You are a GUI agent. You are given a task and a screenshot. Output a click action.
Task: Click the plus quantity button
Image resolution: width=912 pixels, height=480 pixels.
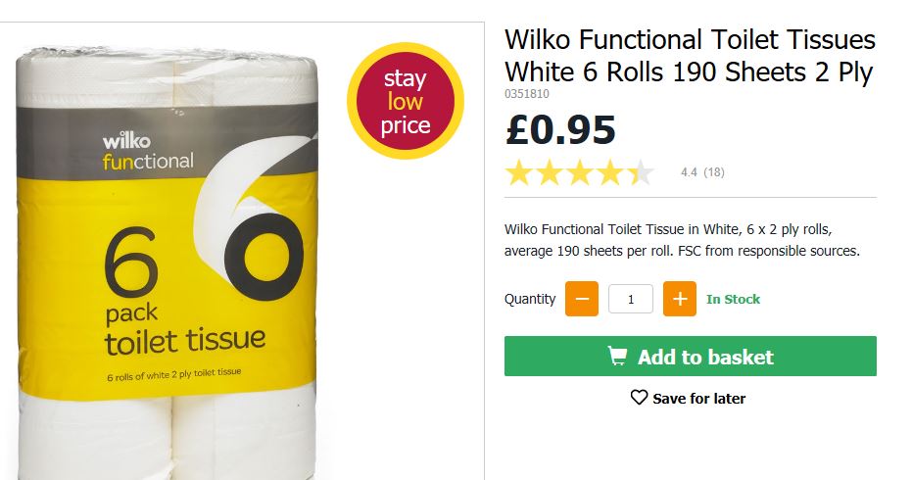click(x=680, y=299)
